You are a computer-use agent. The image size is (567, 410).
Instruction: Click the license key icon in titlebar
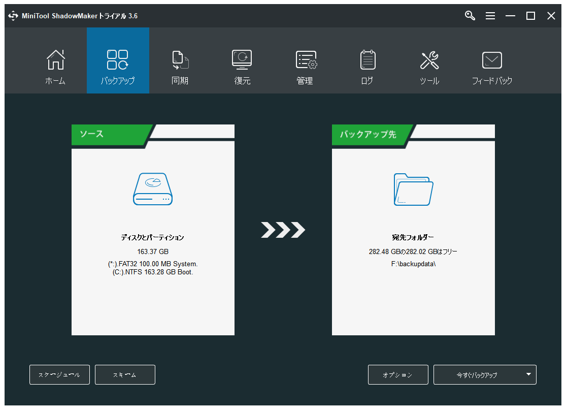point(470,16)
